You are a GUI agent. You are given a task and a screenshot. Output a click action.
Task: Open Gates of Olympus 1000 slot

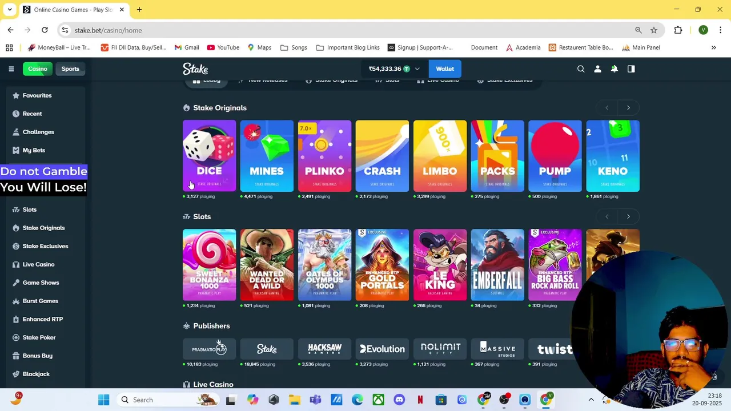(x=324, y=265)
